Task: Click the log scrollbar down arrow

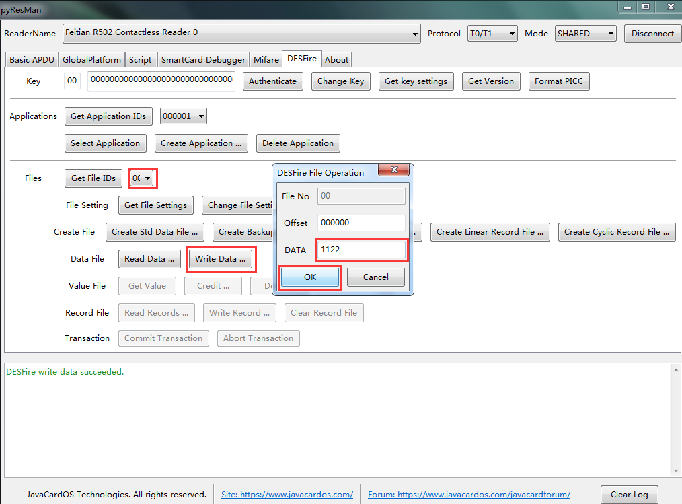Action: point(676,471)
